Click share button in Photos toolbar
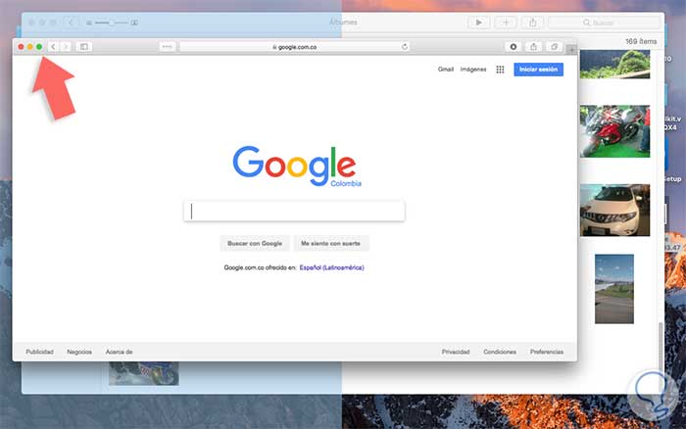The image size is (686, 429). 532,23
